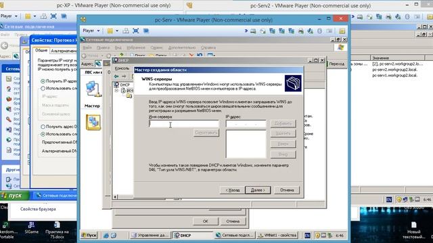Collapse the pc-serv node in DHCP tree
433x243 pixels.
pyautogui.click(x=116, y=90)
